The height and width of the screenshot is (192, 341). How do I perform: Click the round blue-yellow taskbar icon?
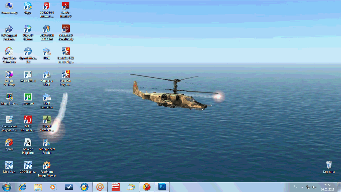click(x=84, y=187)
